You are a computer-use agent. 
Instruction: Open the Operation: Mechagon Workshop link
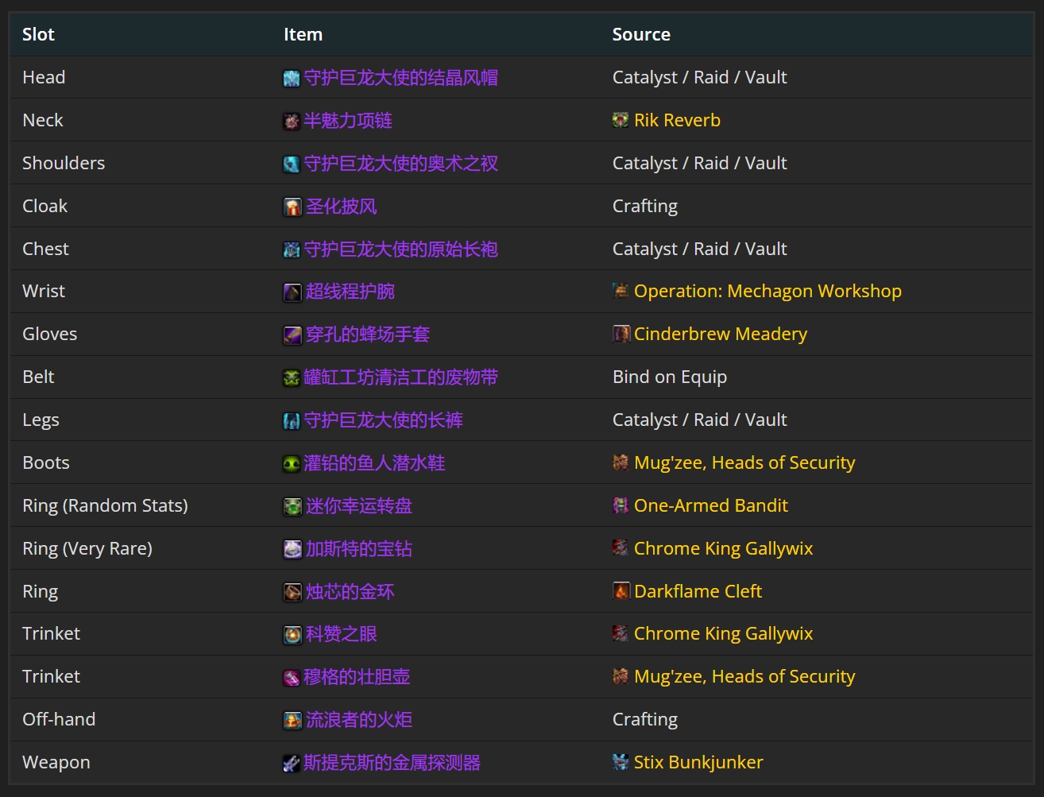[x=767, y=291]
